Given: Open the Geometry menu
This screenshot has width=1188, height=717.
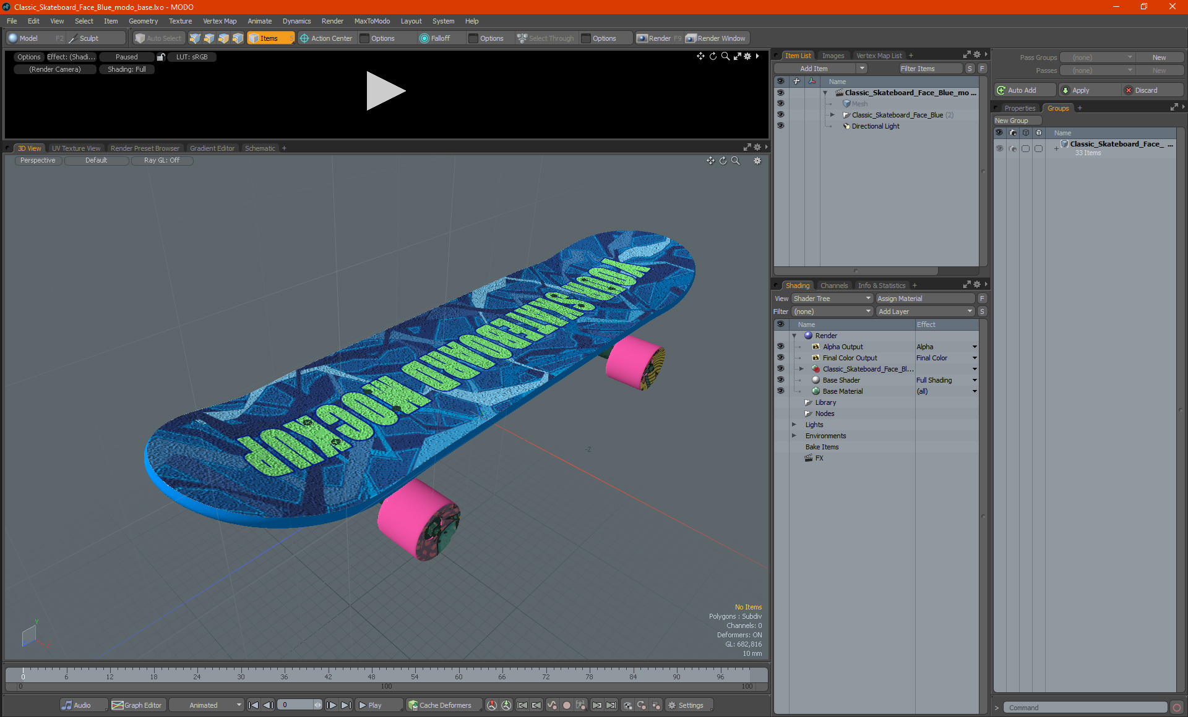Looking at the screenshot, I should (x=143, y=21).
